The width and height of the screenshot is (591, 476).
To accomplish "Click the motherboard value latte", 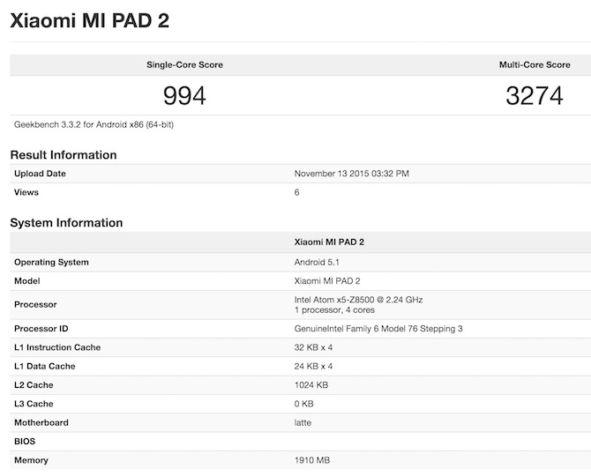I will tap(304, 422).
